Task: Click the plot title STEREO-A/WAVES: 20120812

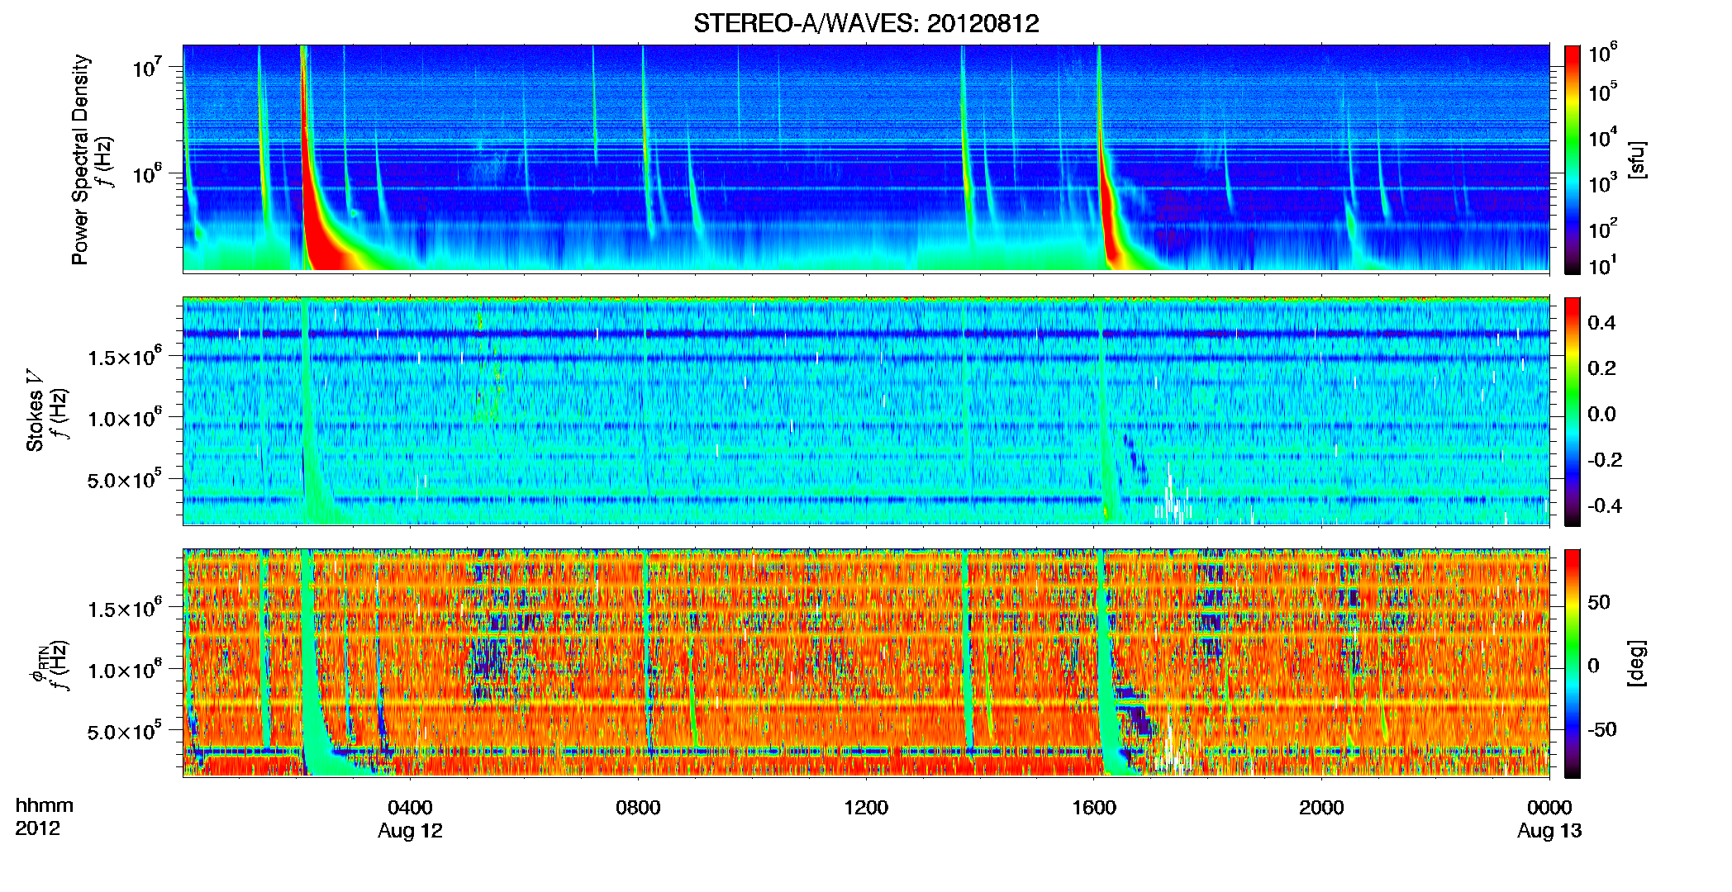Action: pyautogui.click(x=866, y=23)
